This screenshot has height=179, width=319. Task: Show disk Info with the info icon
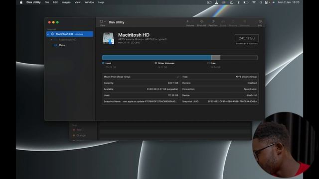click(260, 21)
